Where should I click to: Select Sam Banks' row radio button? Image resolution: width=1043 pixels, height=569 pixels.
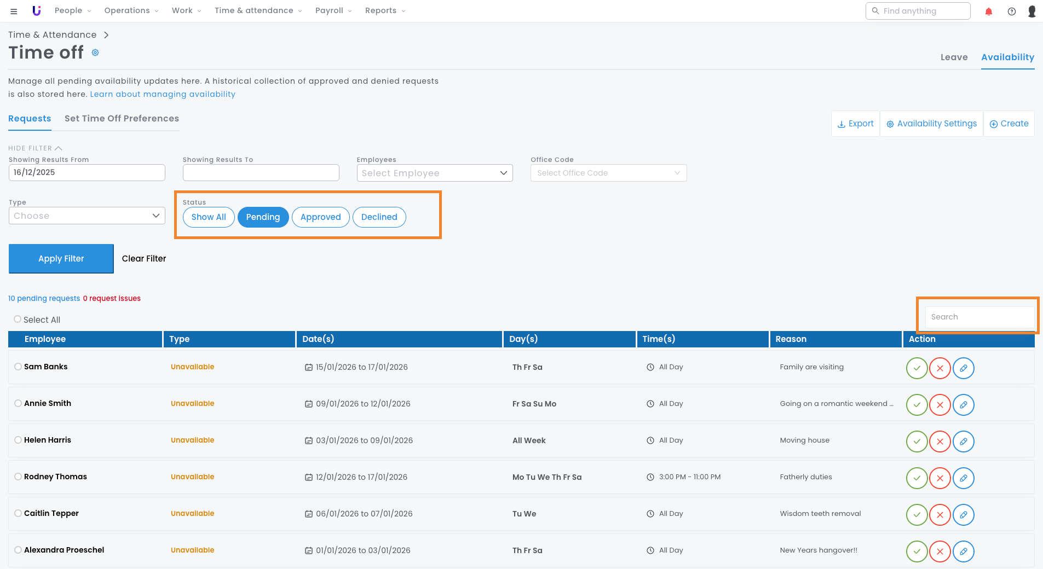pos(18,367)
